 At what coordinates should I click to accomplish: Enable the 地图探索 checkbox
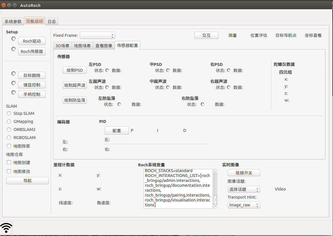click(x=9, y=146)
